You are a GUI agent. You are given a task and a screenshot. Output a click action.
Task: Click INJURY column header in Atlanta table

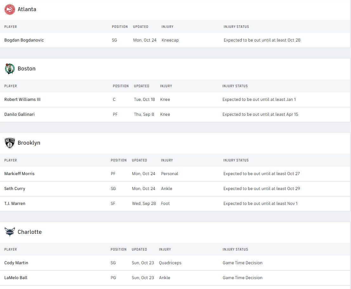167,27
